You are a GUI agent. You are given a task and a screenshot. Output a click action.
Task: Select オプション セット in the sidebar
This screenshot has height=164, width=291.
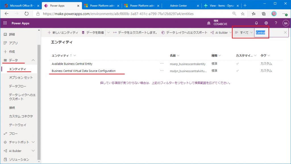pos(21,77)
